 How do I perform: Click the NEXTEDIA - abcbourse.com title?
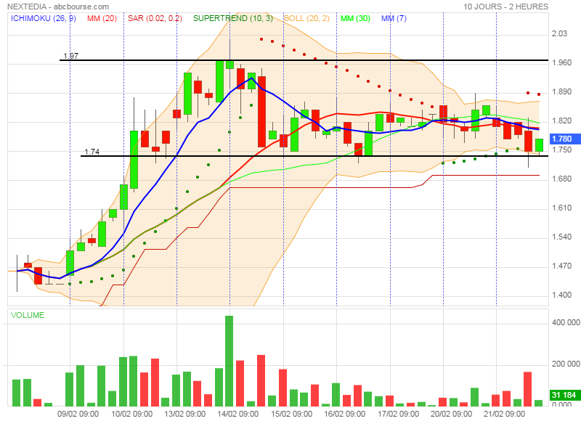58,7
